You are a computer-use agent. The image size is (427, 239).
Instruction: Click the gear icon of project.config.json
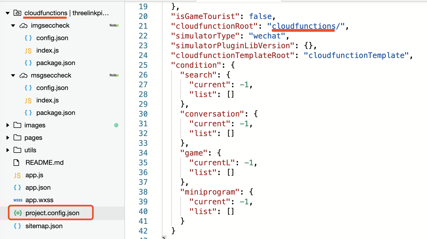click(x=18, y=213)
